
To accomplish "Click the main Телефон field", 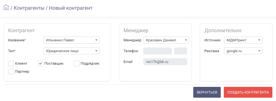I will [x=157, y=51].
